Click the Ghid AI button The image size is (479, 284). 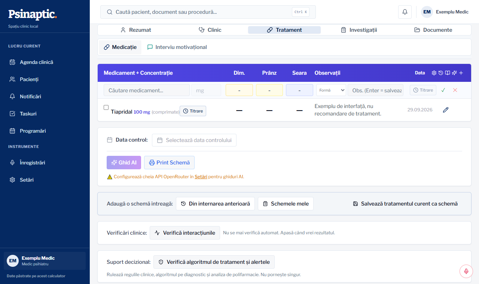point(124,163)
